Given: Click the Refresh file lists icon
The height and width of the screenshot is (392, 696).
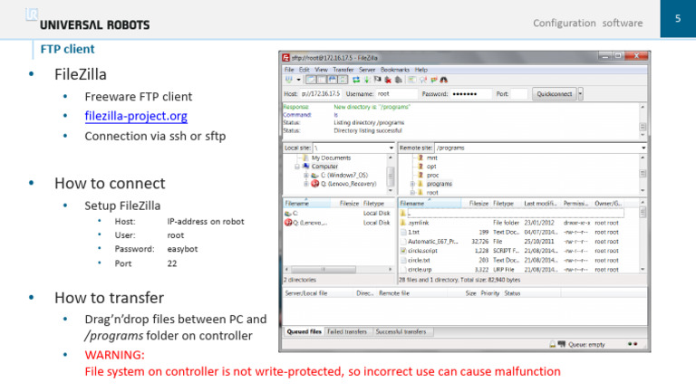Looking at the screenshot, I should coord(356,80).
